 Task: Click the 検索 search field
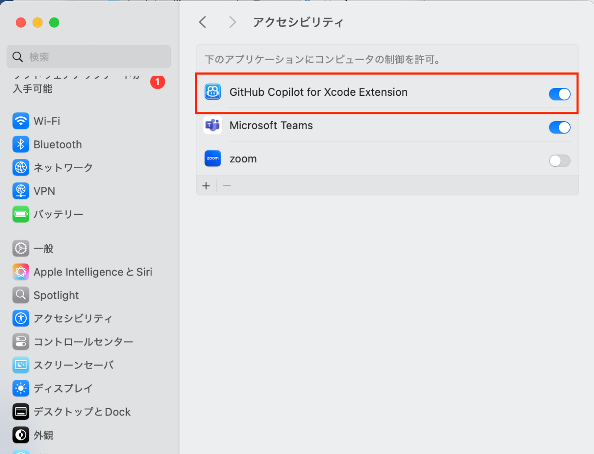[x=89, y=57]
